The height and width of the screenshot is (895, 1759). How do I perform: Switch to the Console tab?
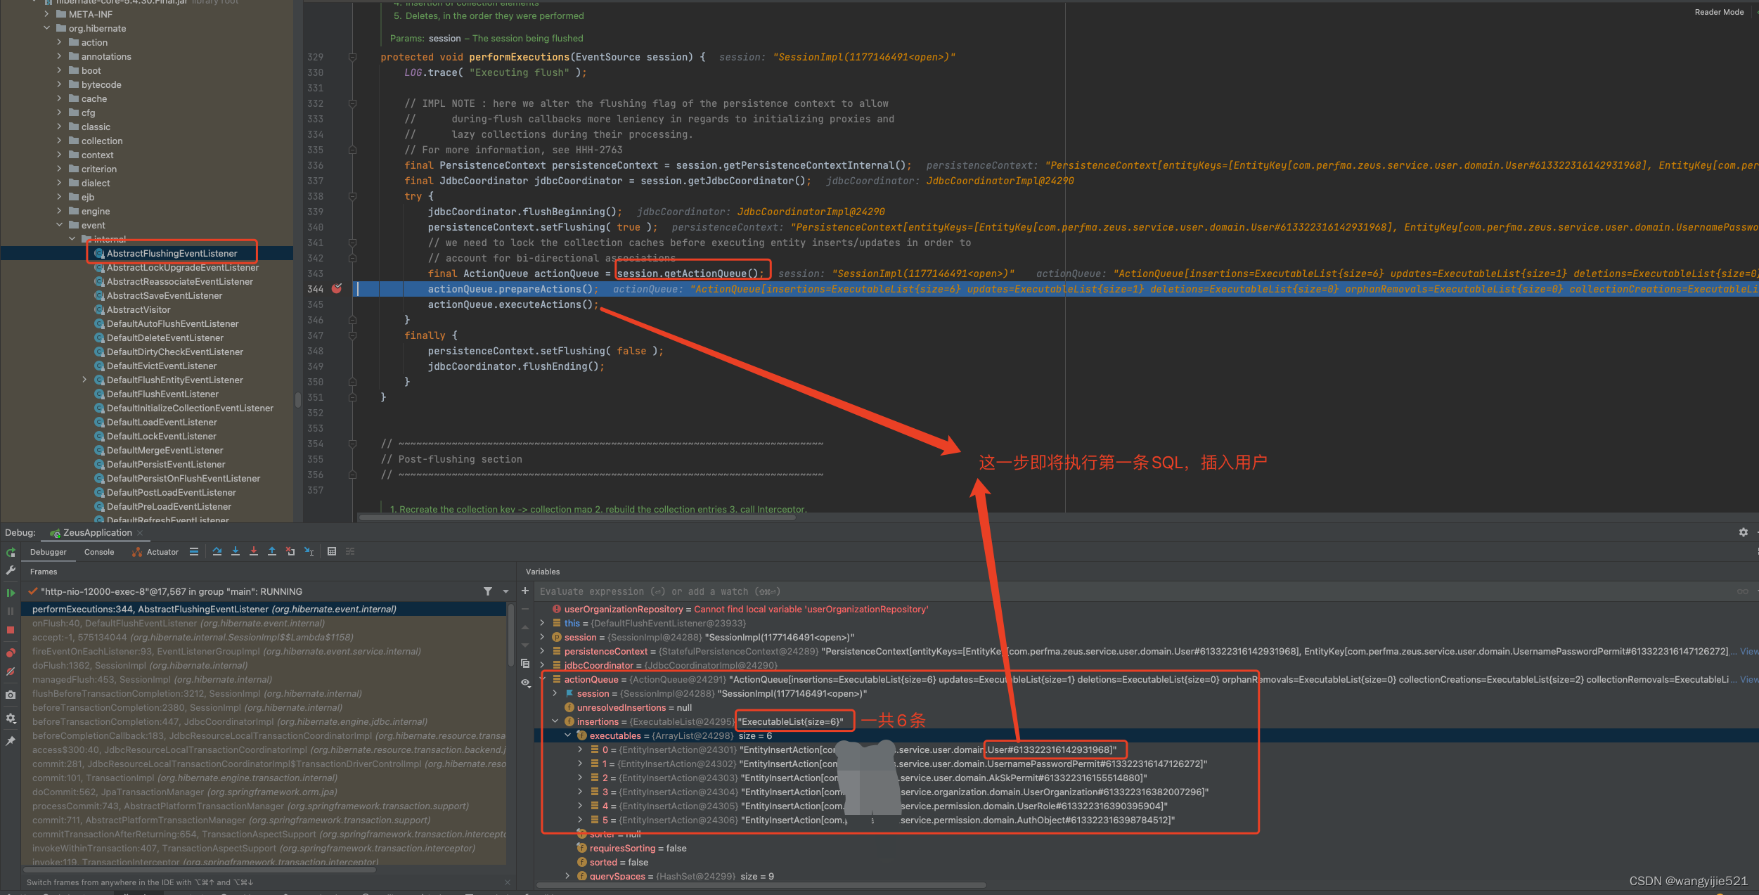pos(99,552)
